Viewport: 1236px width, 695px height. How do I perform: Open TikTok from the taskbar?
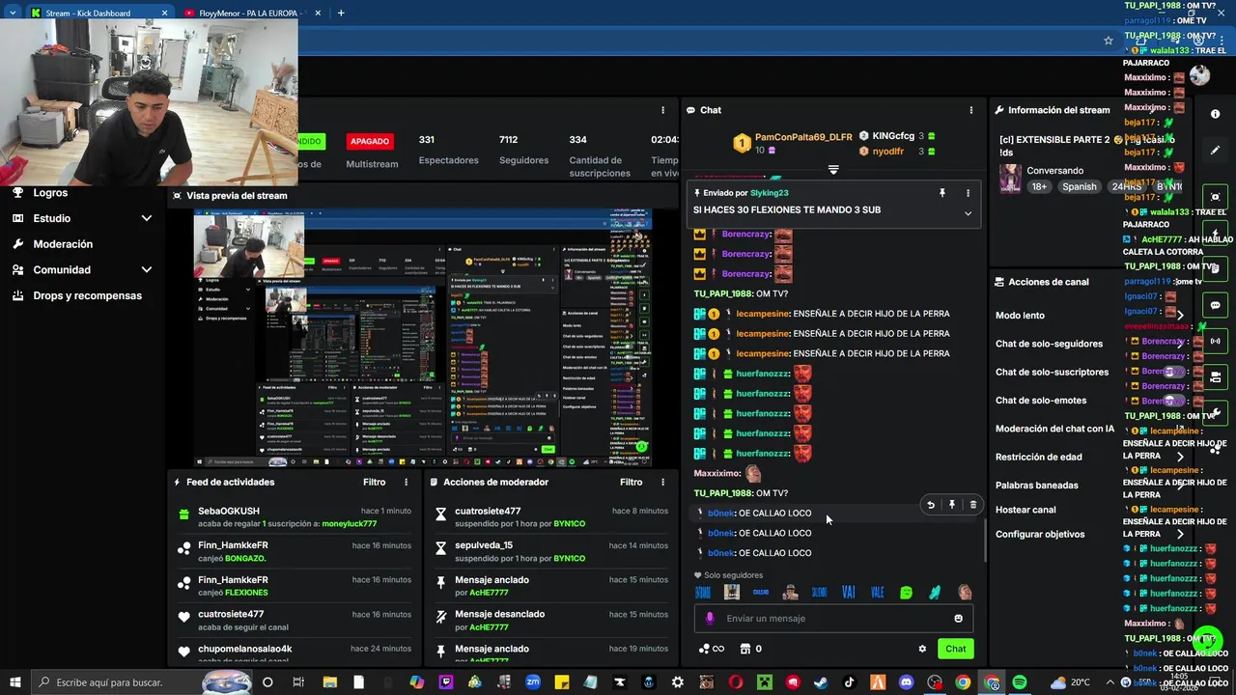pos(850,682)
